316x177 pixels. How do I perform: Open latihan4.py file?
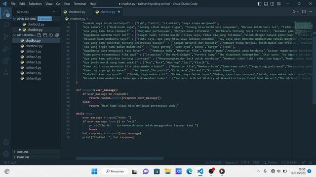[36, 68]
